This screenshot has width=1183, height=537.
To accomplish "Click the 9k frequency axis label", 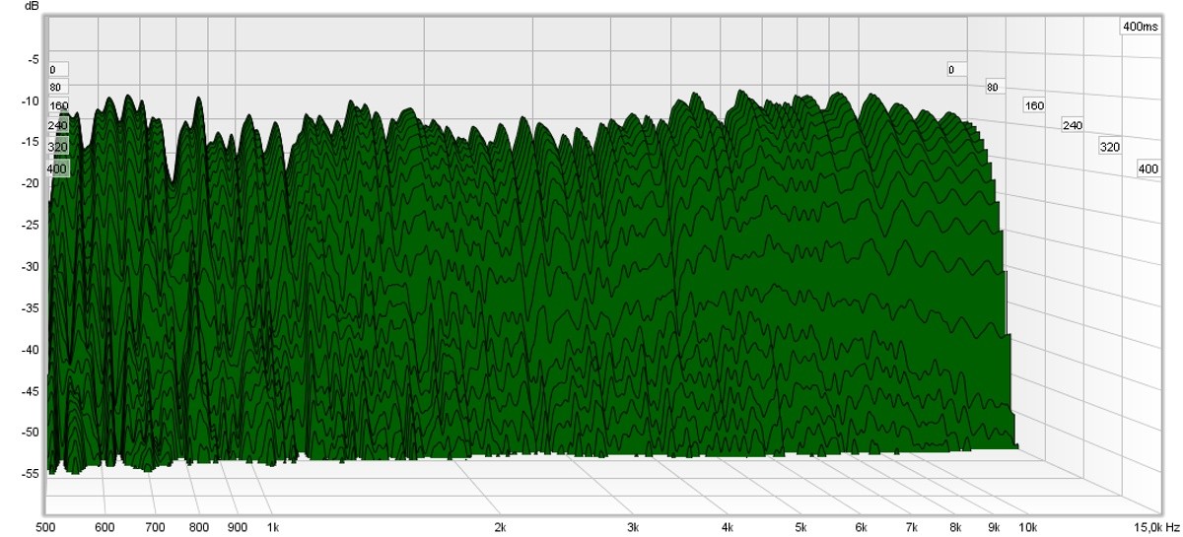I will pos(995,527).
